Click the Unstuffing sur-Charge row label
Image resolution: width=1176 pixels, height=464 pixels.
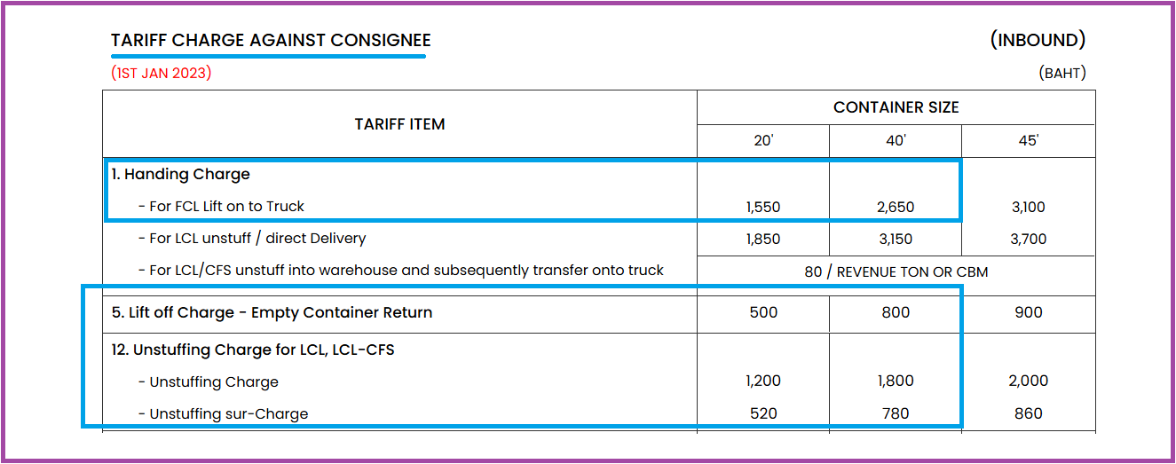tap(223, 414)
